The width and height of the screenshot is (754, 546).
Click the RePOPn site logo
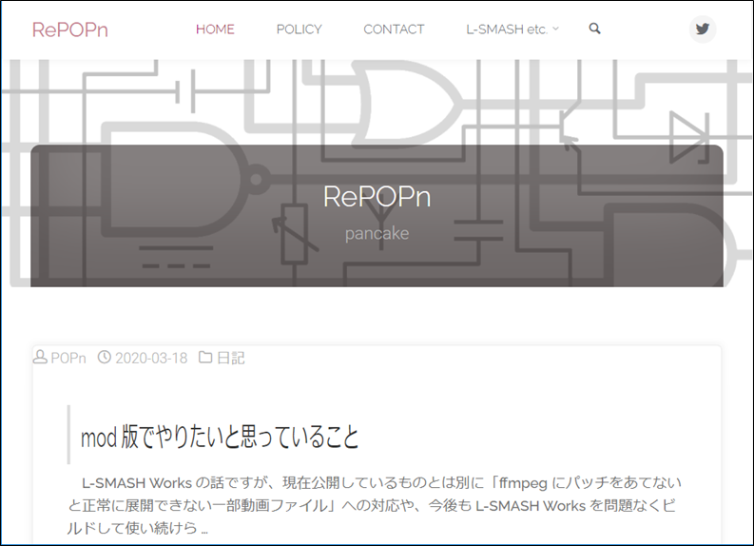[x=70, y=29]
